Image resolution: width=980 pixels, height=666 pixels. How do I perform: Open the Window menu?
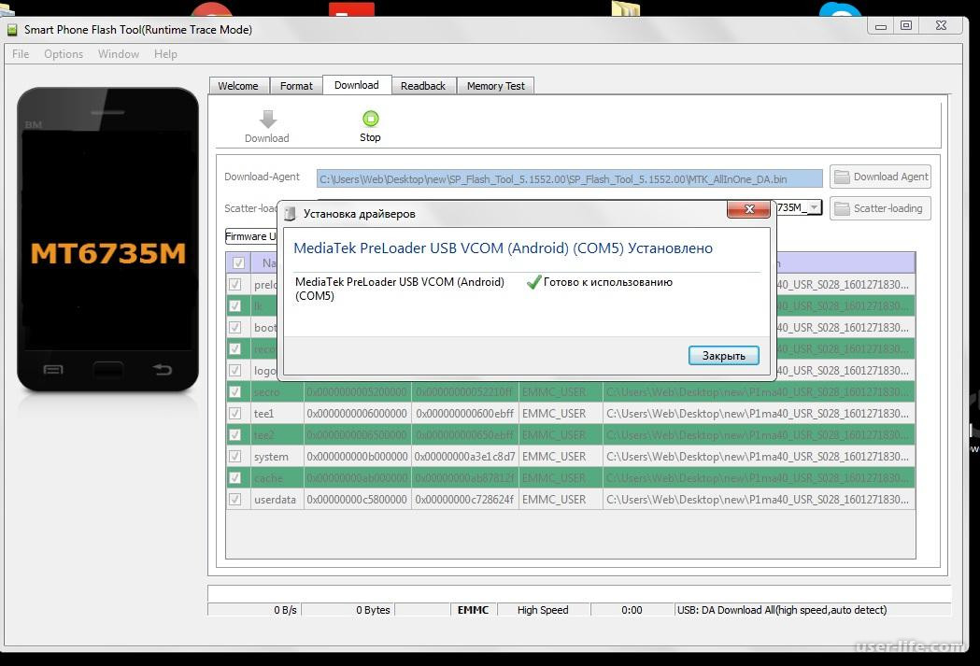pyautogui.click(x=118, y=54)
